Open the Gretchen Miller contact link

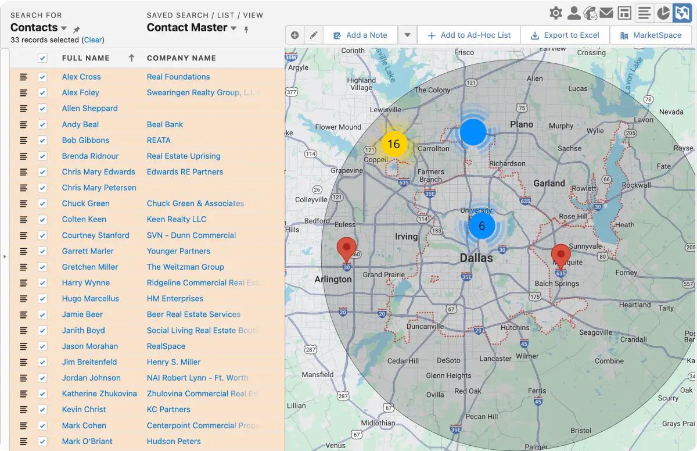90,267
